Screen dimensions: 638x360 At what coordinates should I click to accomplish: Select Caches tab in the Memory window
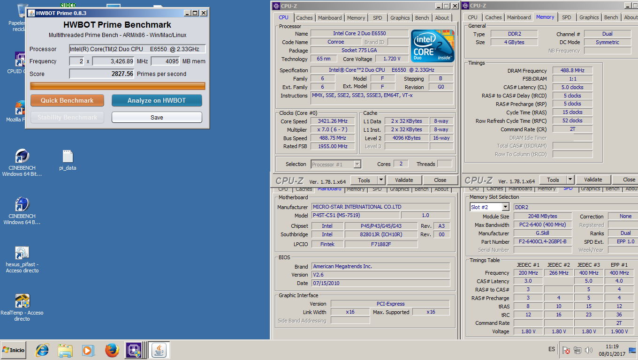click(x=494, y=17)
